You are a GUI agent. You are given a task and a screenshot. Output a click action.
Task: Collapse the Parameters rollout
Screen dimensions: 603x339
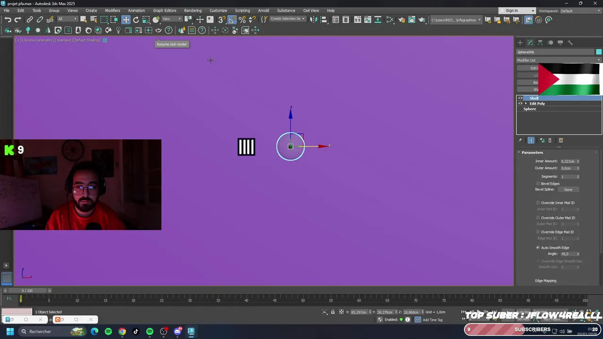pos(532,153)
